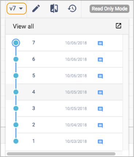Image resolution: width=134 pixels, height=157 pixels.
Task: Open the v7 version dropdown
Action: 16,8
